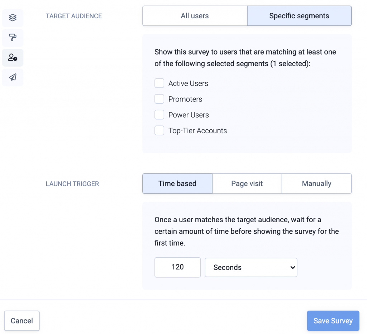Click the Save Survey button

tap(333, 321)
